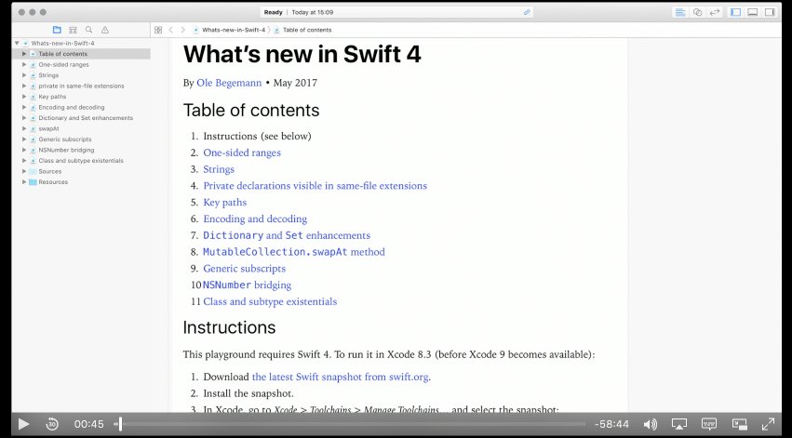Open NSNumber bridging content link

pos(247,285)
